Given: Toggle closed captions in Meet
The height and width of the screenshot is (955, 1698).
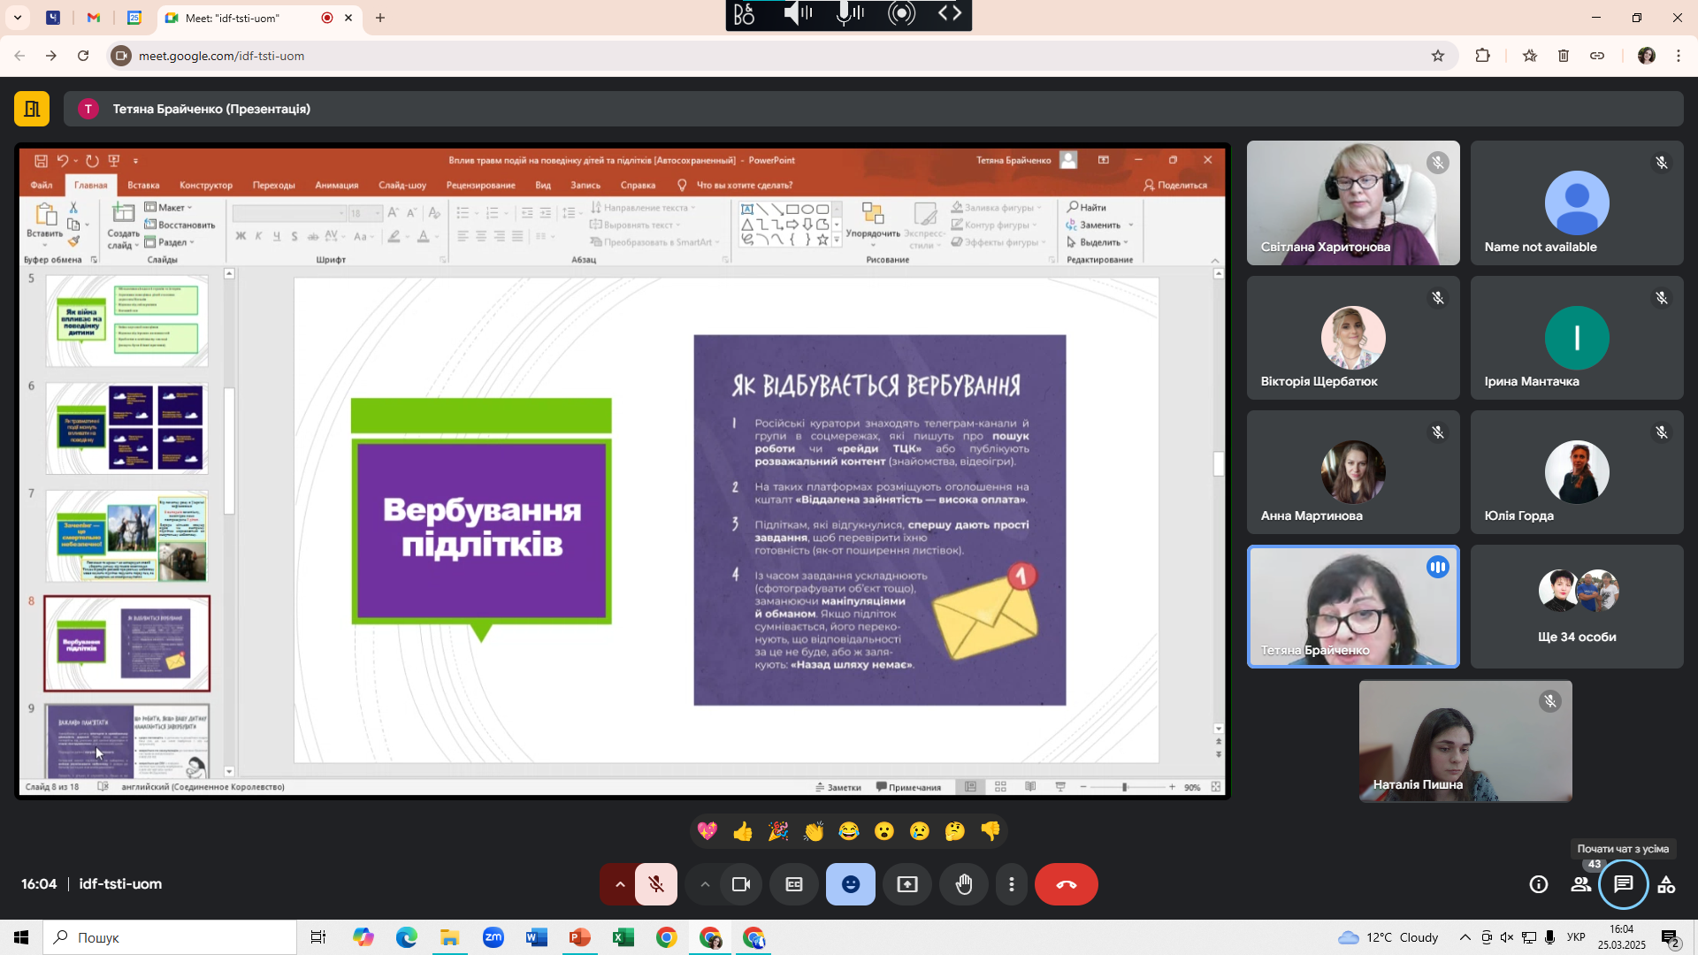Looking at the screenshot, I should tap(794, 884).
